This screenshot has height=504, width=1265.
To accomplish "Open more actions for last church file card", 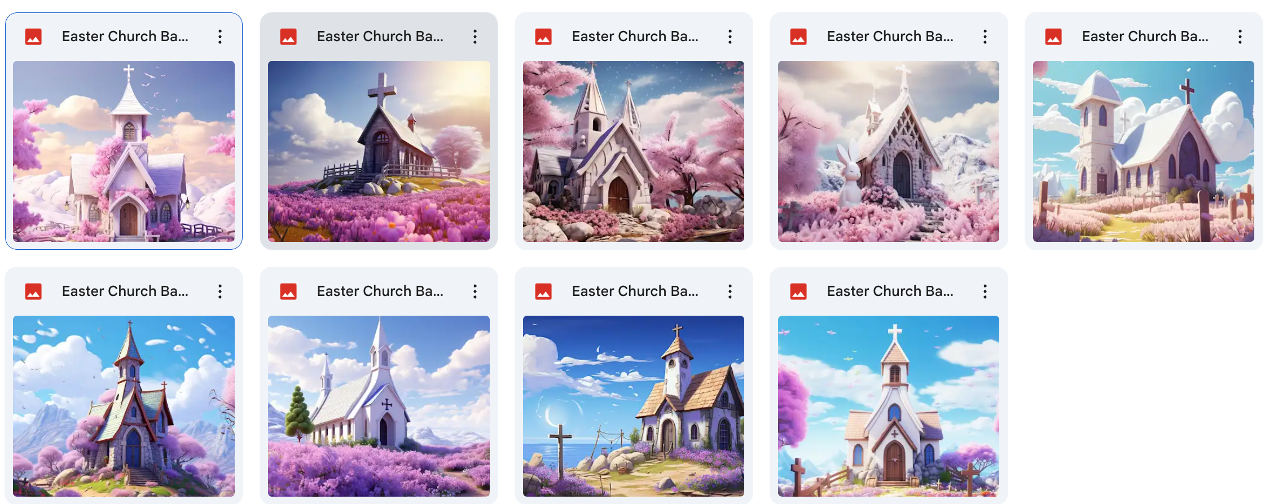I will (985, 291).
